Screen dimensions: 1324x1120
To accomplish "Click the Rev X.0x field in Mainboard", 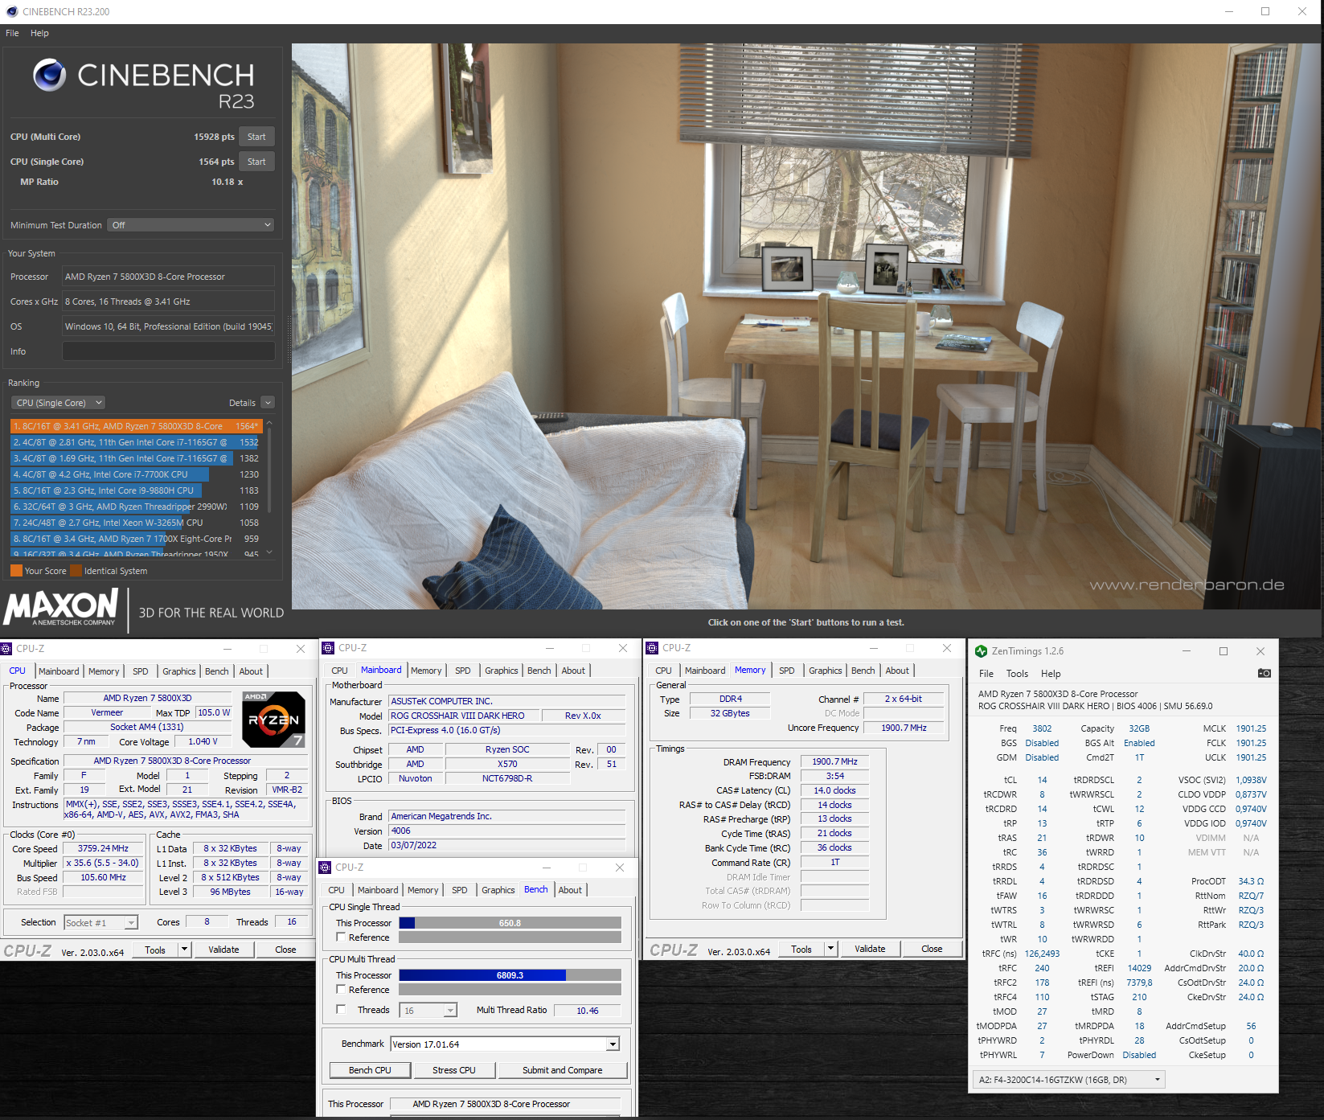I will tap(583, 716).
